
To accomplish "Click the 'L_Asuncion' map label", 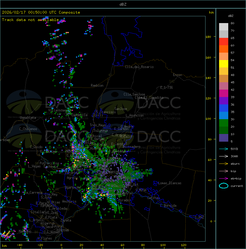I will (135, 115).
